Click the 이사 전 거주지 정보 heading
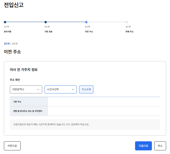This screenshot has height=154, width=170. click(24, 70)
